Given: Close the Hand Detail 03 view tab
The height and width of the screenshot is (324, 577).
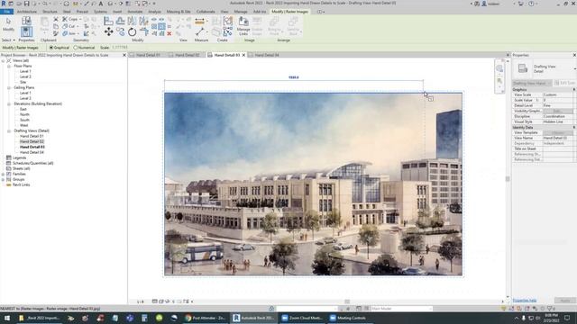Looking at the screenshot, I should tap(243, 55).
